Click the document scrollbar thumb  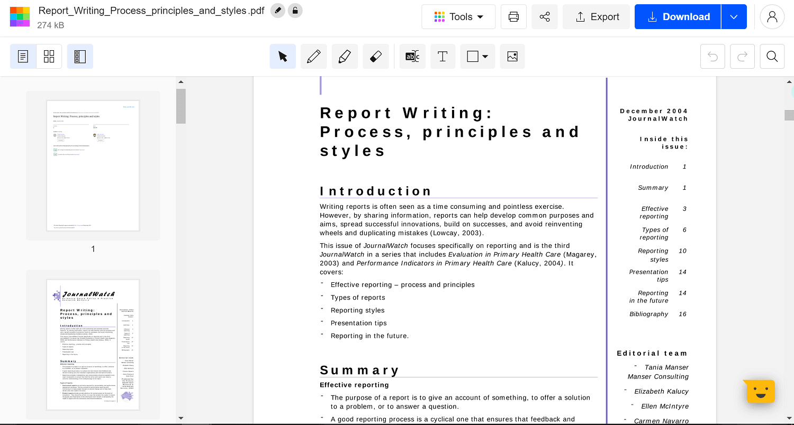pyautogui.click(x=789, y=115)
